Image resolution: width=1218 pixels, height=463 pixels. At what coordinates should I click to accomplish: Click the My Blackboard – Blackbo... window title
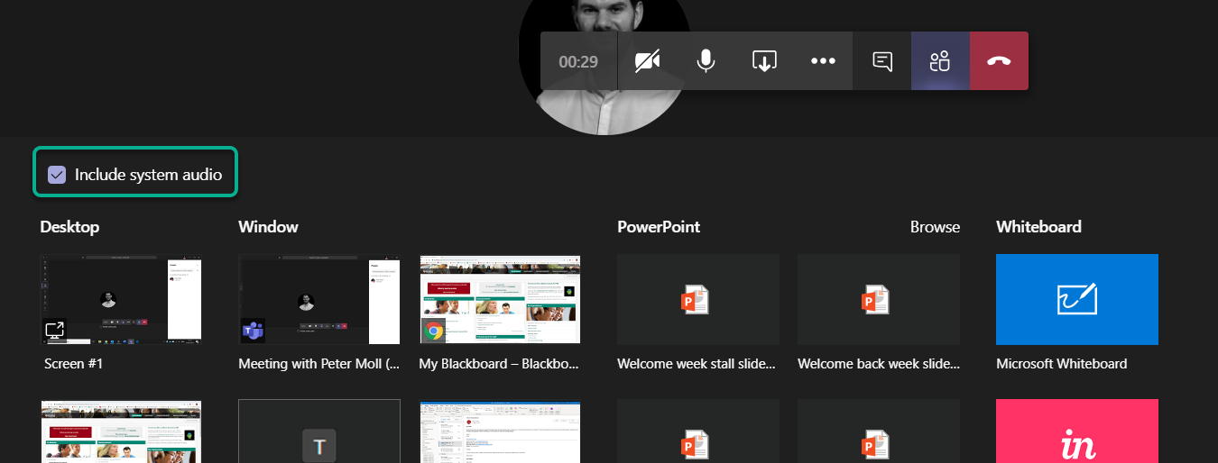click(x=499, y=364)
